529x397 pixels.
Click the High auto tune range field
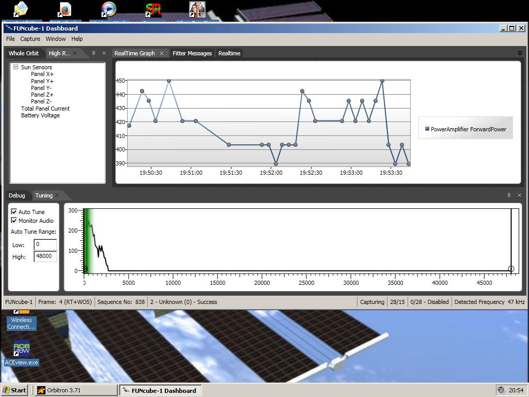45,256
